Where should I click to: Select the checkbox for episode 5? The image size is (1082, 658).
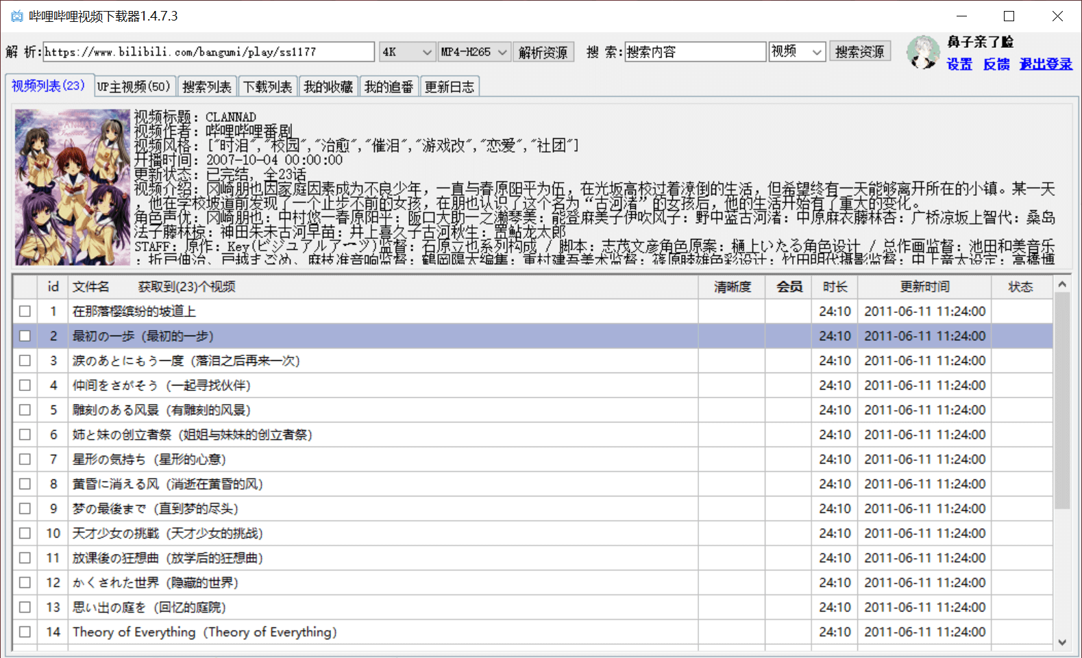(25, 410)
